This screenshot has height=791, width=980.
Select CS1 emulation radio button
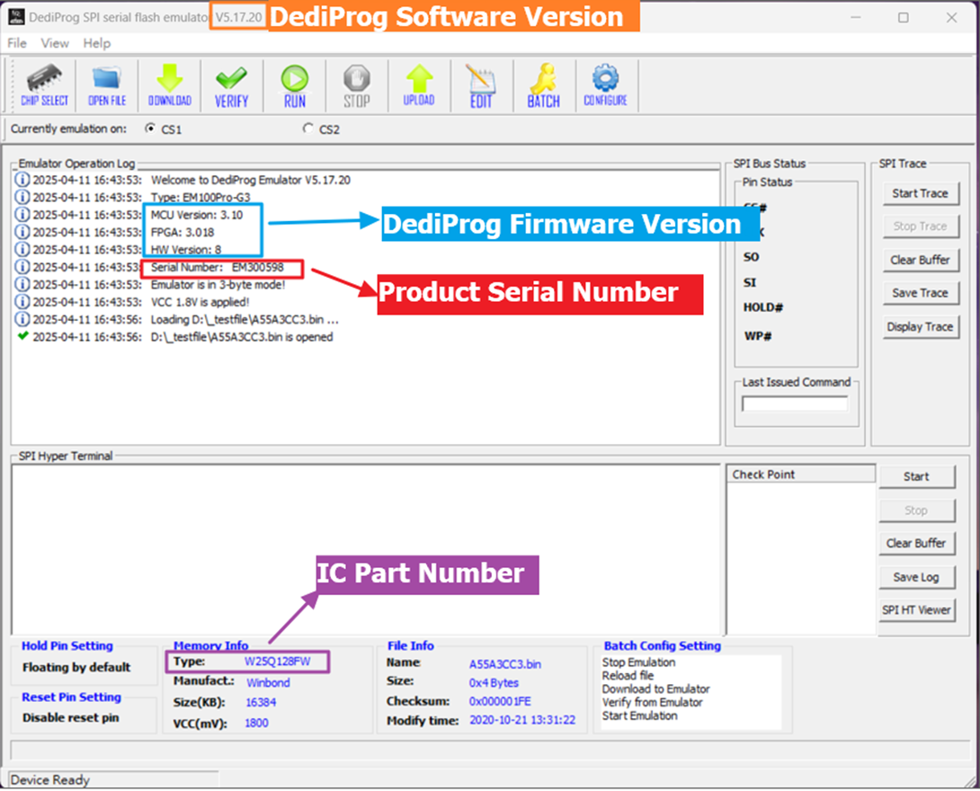click(150, 129)
